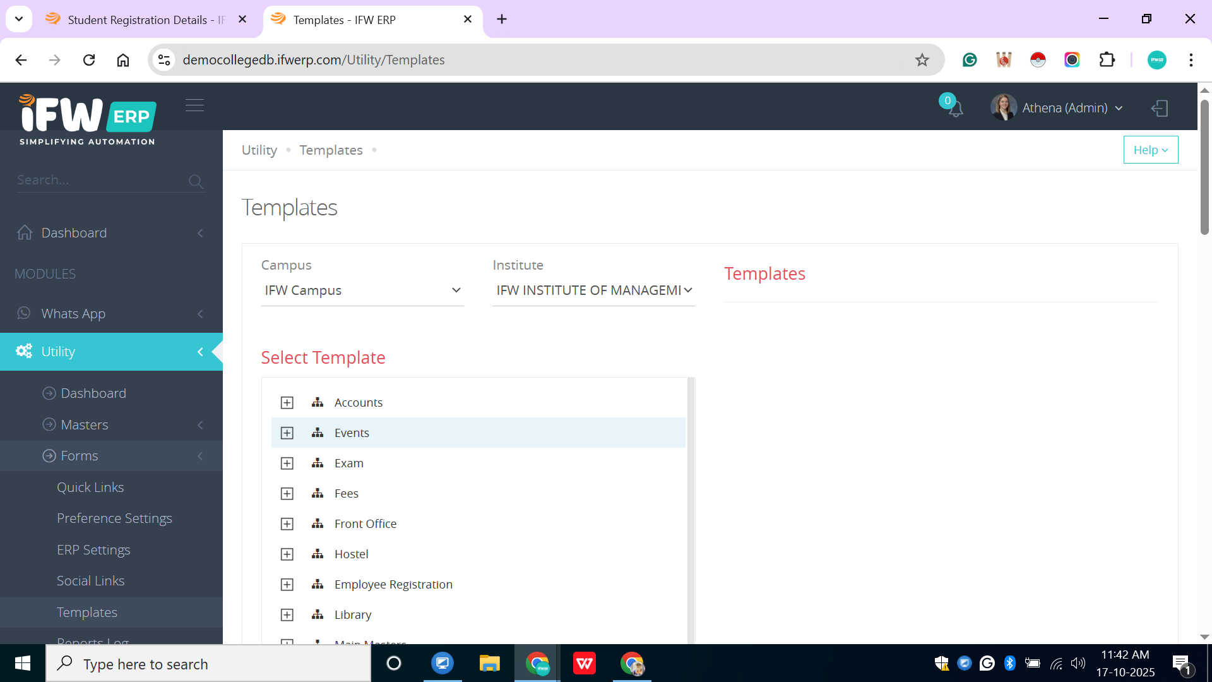Open the Campus dropdown

[362, 290]
